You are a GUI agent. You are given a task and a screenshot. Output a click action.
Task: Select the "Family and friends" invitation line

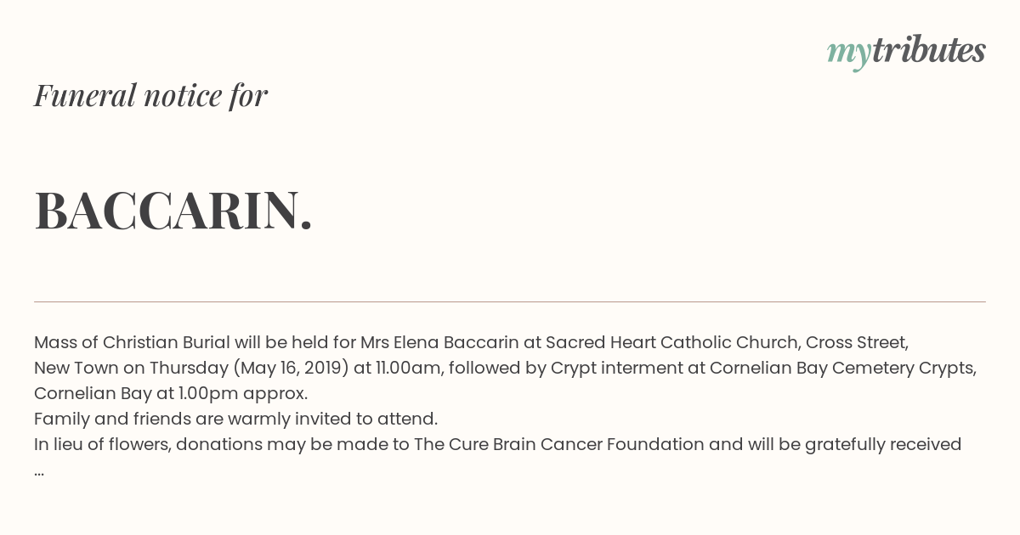[235, 419]
